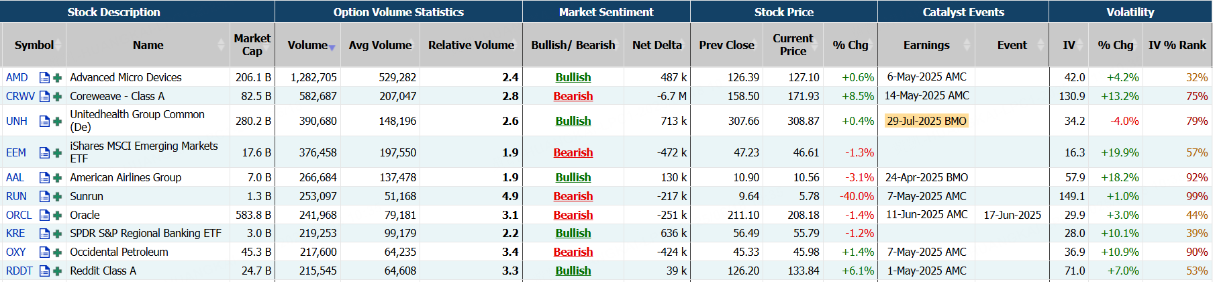Click the Bullish link in the RDDT row

(x=573, y=271)
